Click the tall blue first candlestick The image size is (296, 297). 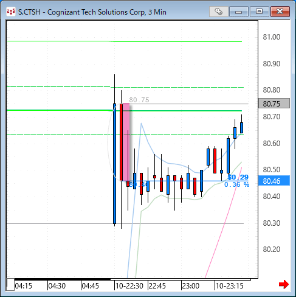pyautogui.click(x=114, y=164)
